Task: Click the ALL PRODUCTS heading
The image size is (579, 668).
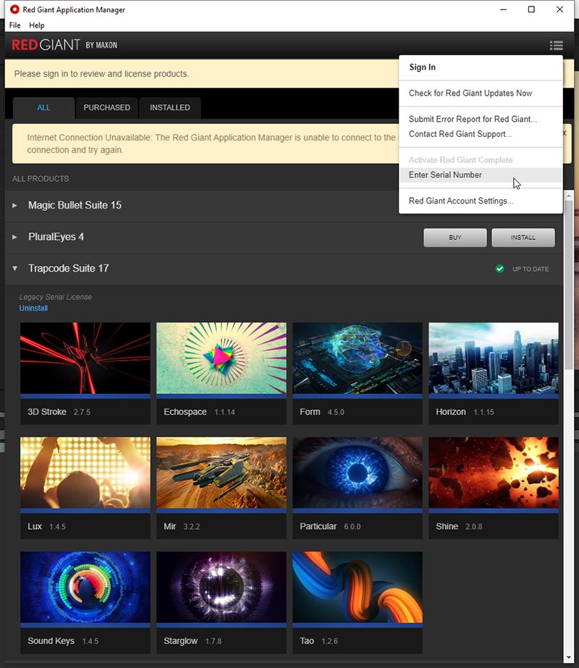Action: coord(41,179)
